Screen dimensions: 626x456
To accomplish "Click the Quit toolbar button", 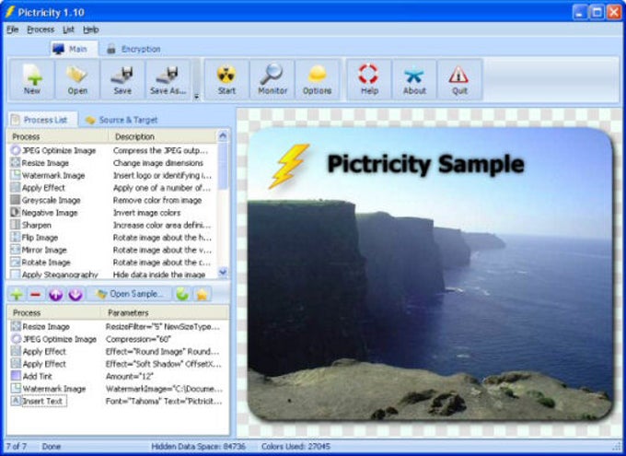I will tap(459, 79).
